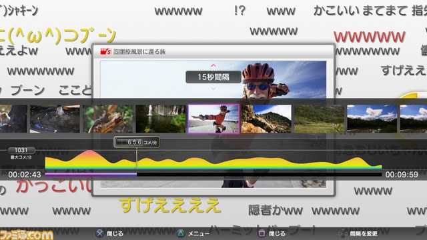The height and width of the screenshot is (240, 427).
Task: Select the green meadow thumbnail
Action: 319,119
